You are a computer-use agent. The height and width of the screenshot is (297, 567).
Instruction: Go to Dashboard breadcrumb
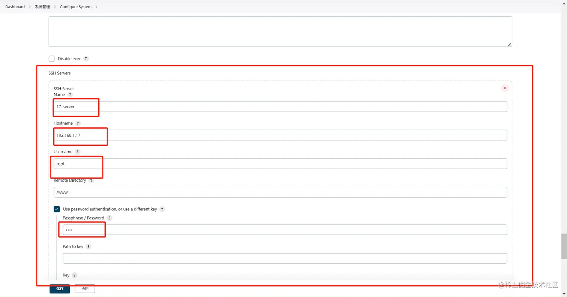click(15, 7)
